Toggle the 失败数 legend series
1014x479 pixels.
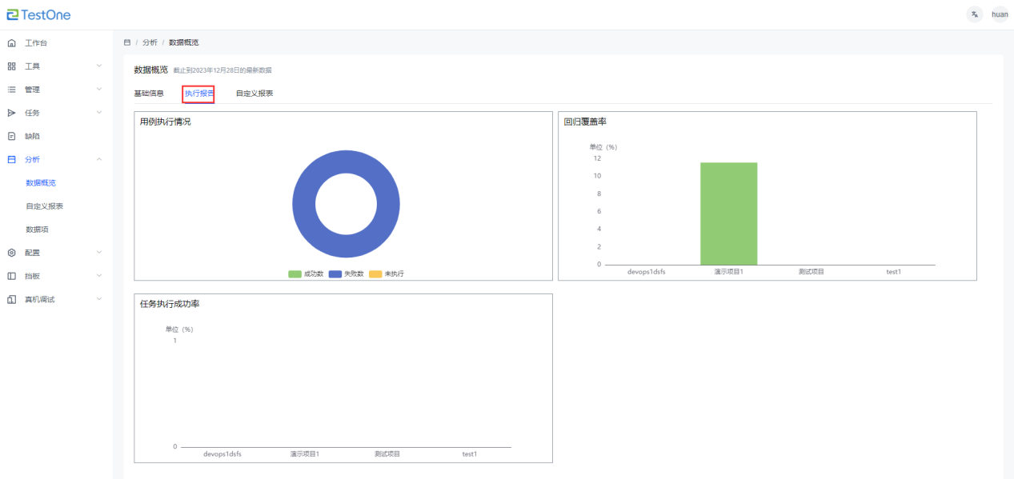tap(347, 274)
